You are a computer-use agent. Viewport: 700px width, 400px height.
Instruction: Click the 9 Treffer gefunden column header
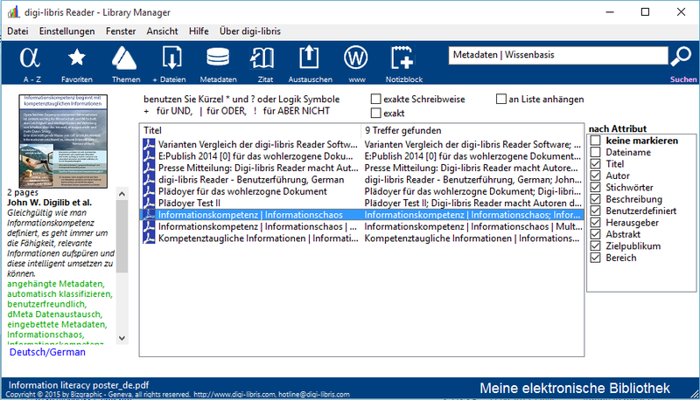pyautogui.click(x=472, y=130)
